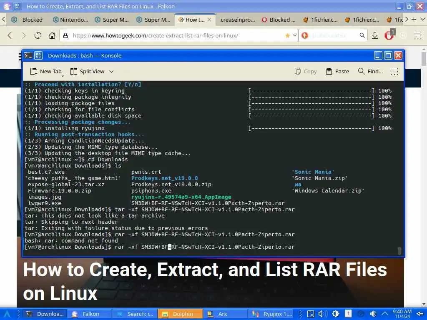Image resolution: width=427 pixels, height=320 pixels.
Task: Expand the address bar history dropdown
Action: pos(295,35)
